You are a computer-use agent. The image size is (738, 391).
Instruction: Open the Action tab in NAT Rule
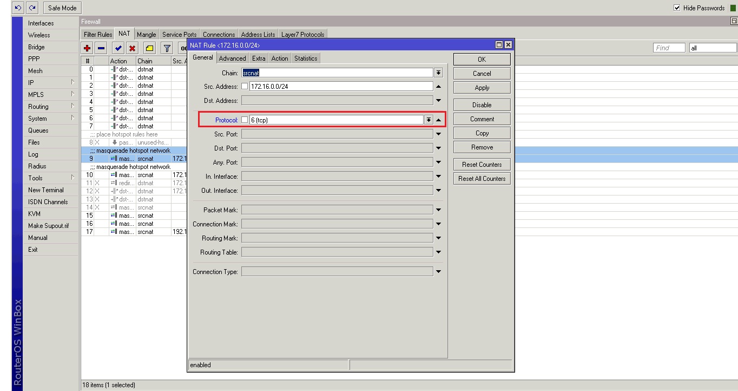coord(280,58)
